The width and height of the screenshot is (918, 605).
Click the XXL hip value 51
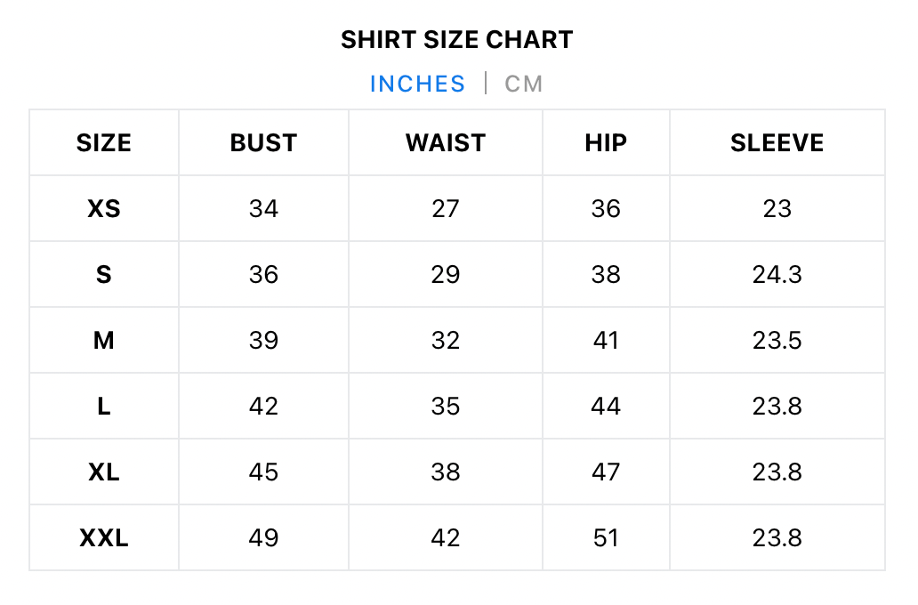tap(606, 538)
